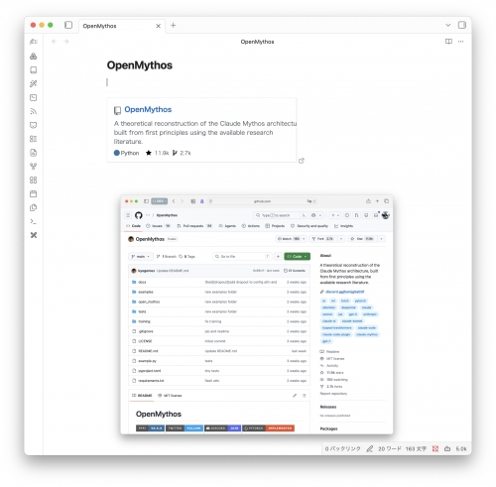Toggle the left sidebar panel icon
Image resolution: width=496 pixels, height=487 pixels.
point(68,25)
